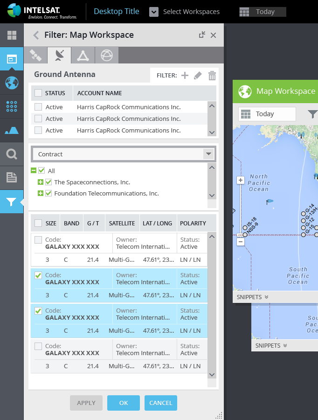The height and width of the screenshot is (420, 318).
Task: Go back with the Filter panel arrow
Action: 36,35
